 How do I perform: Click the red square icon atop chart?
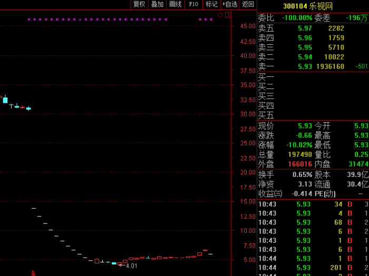(227, 15)
